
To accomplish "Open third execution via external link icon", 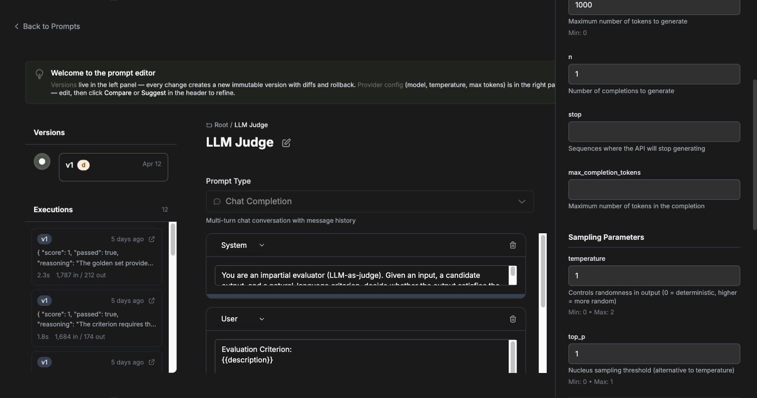I will [152, 362].
